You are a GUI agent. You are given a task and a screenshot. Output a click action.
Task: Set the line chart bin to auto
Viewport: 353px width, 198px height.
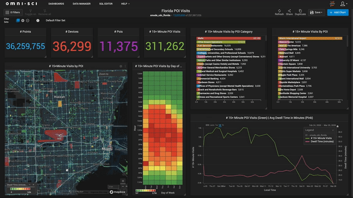click(212, 125)
